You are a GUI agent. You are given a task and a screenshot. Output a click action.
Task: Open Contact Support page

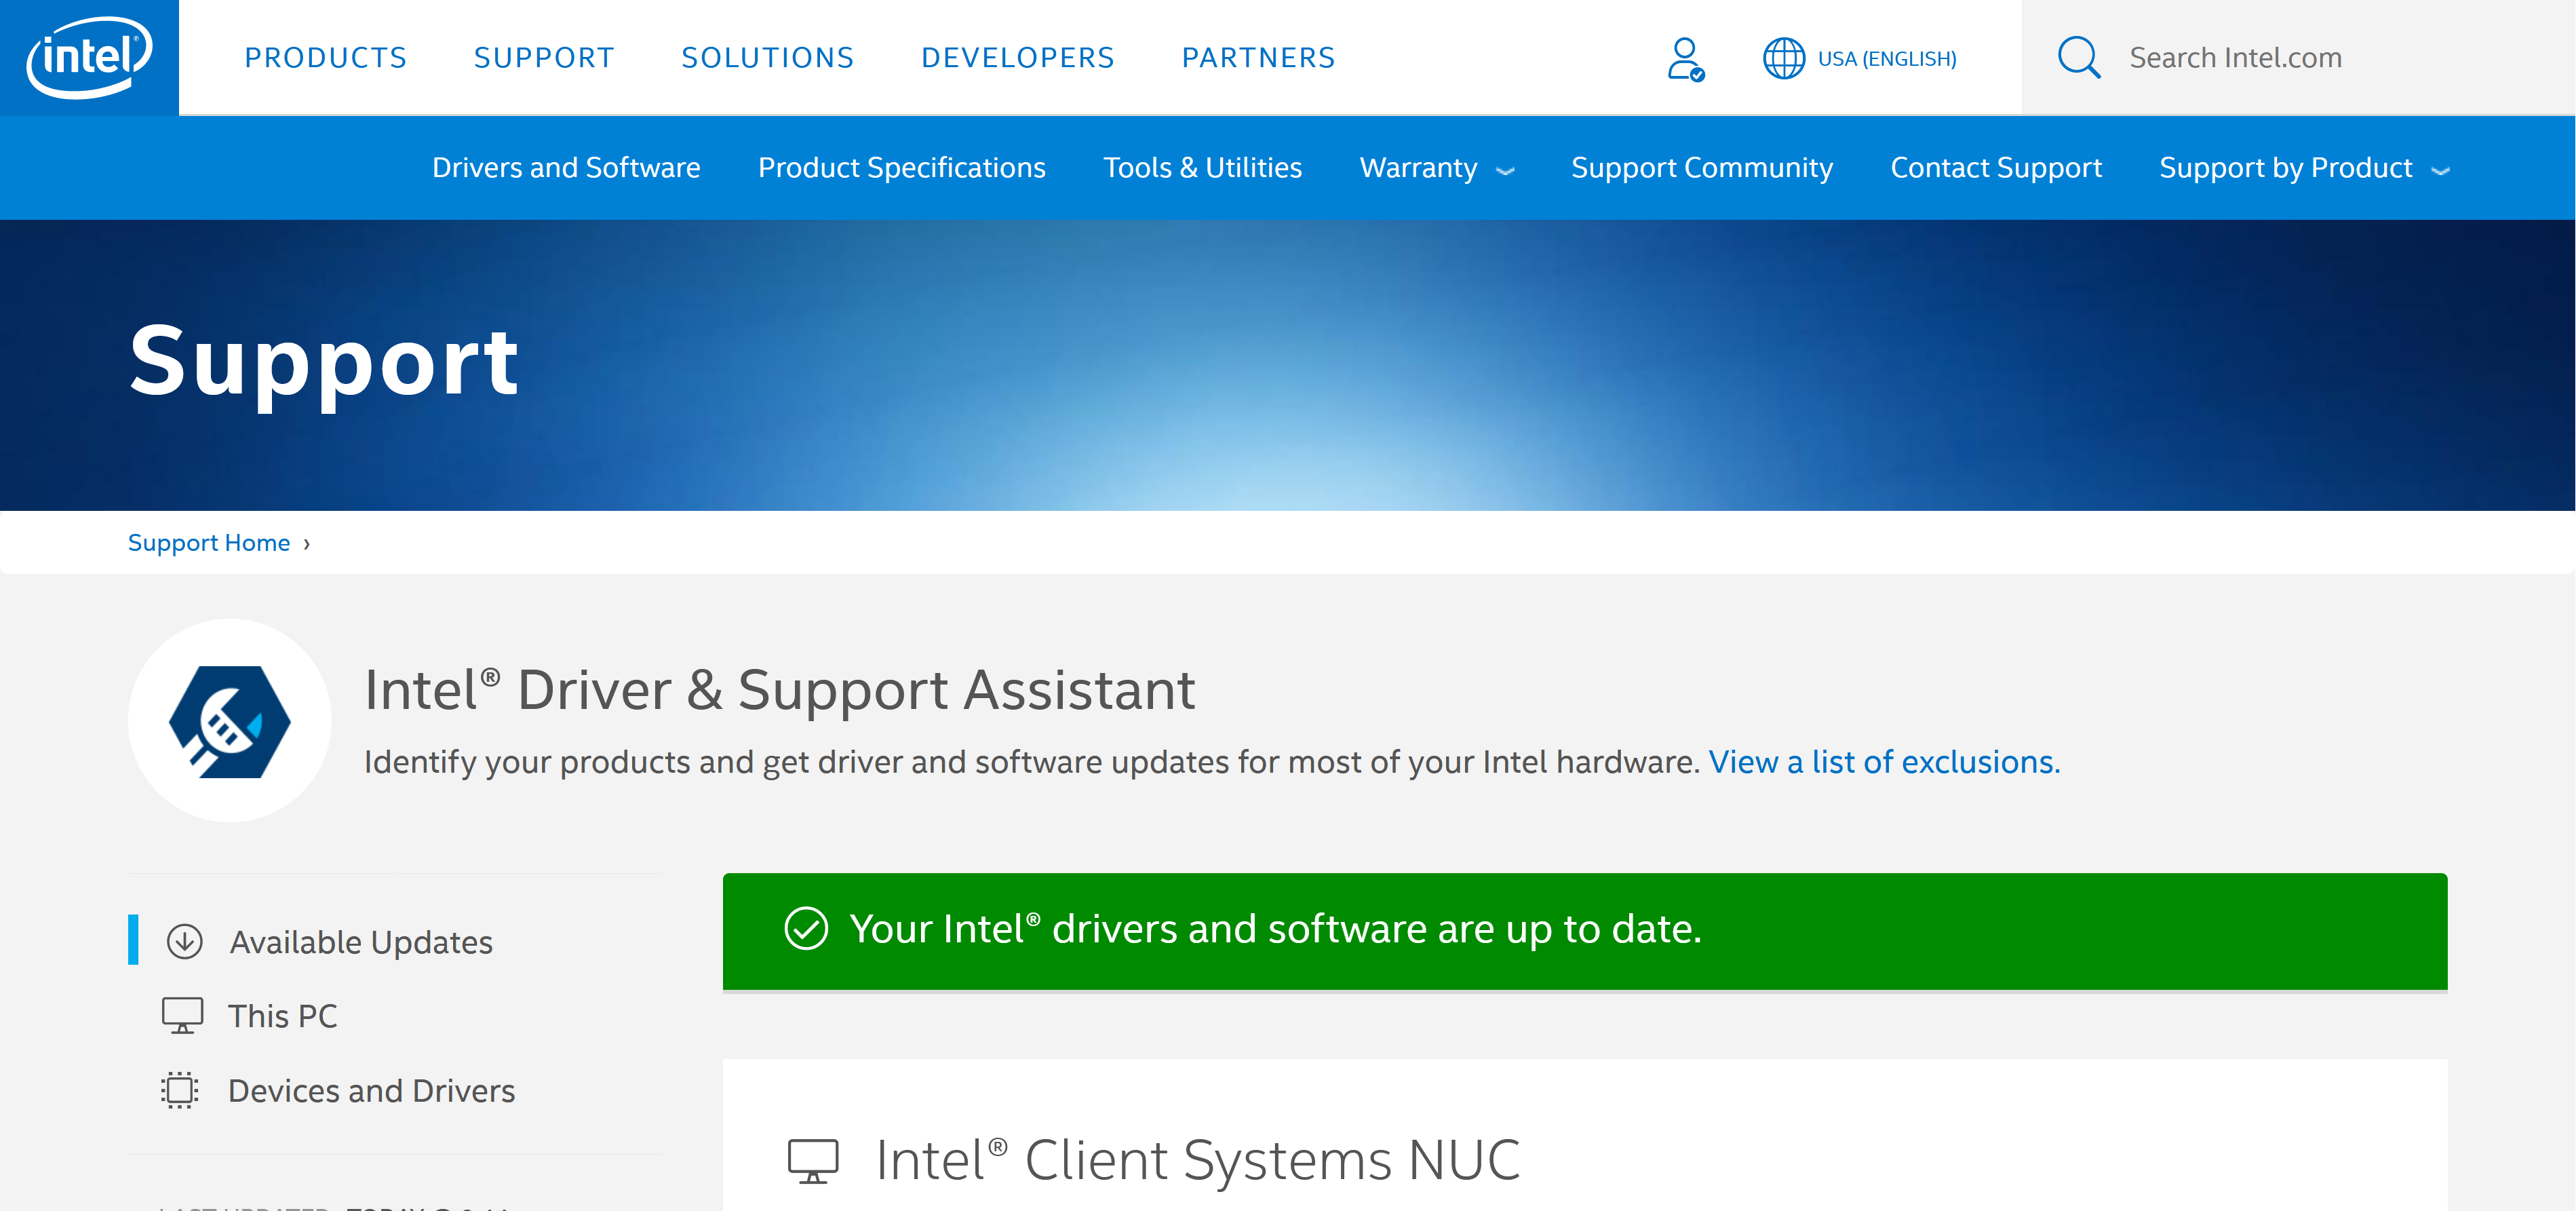pyautogui.click(x=1995, y=168)
